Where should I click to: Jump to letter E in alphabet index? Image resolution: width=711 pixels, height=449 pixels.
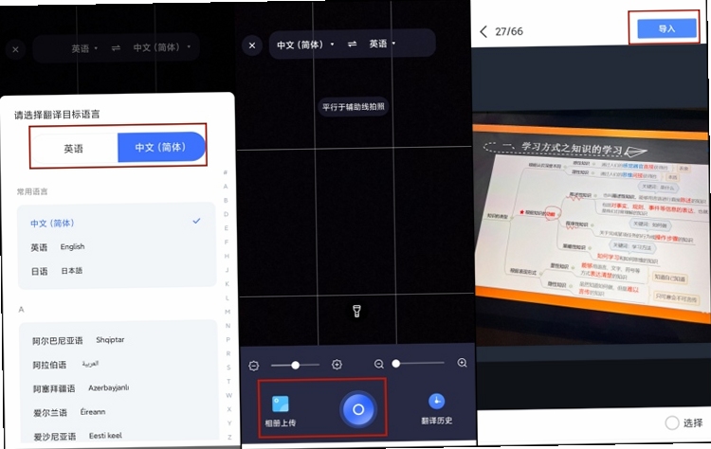(227, 228)
